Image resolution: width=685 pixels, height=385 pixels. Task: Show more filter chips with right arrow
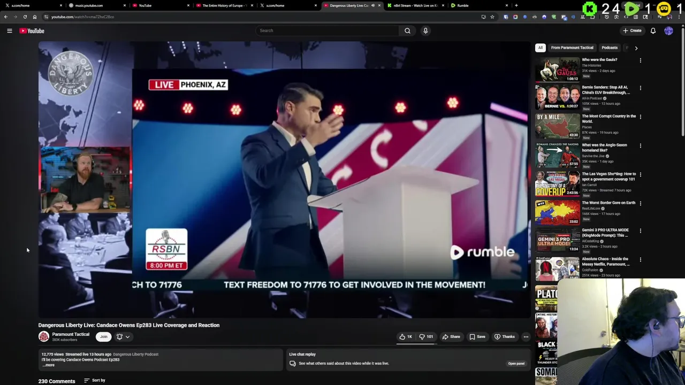tap(636, 48)
